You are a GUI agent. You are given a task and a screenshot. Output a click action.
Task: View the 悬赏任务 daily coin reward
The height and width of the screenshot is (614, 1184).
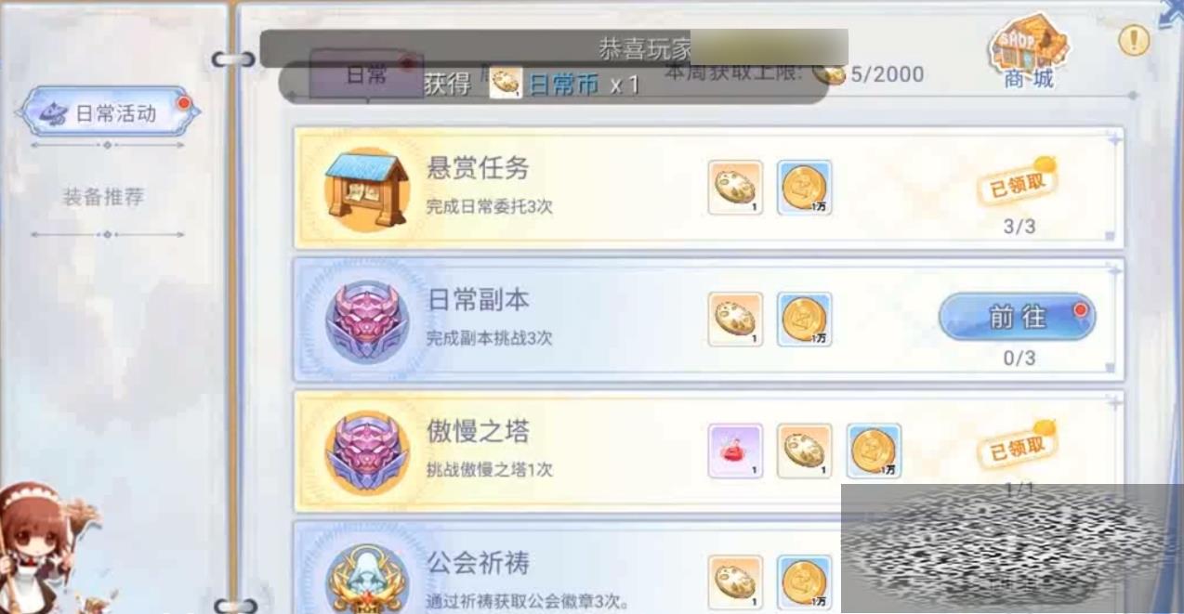point(735,188)
